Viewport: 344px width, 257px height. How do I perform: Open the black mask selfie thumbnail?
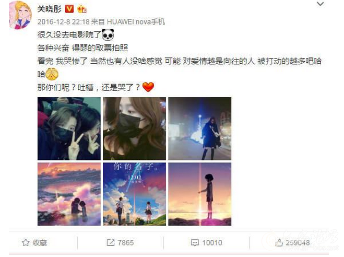(x=135, y=128)
